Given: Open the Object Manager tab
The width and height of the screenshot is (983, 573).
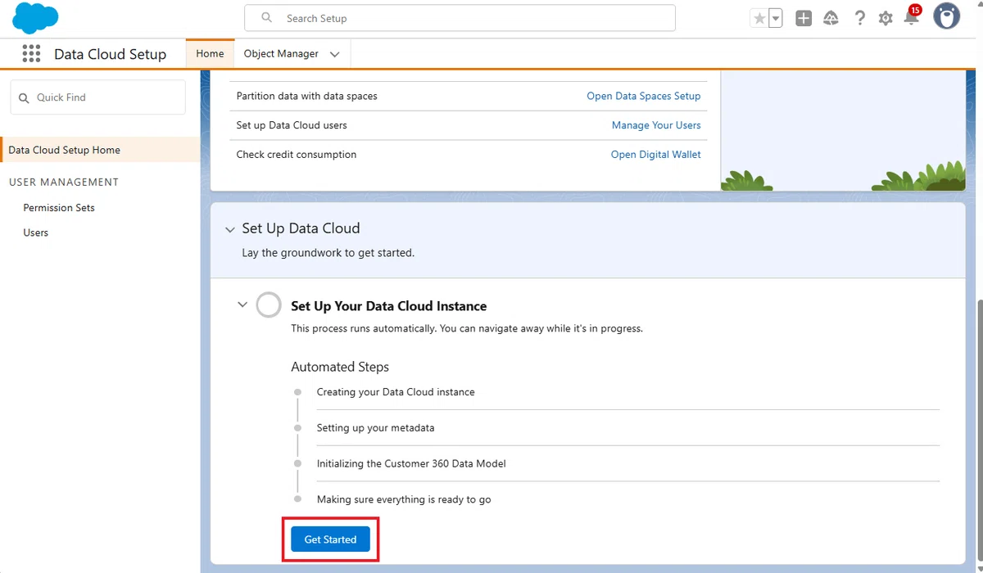Looking at the screenshot, I should (x=281, y=54).
